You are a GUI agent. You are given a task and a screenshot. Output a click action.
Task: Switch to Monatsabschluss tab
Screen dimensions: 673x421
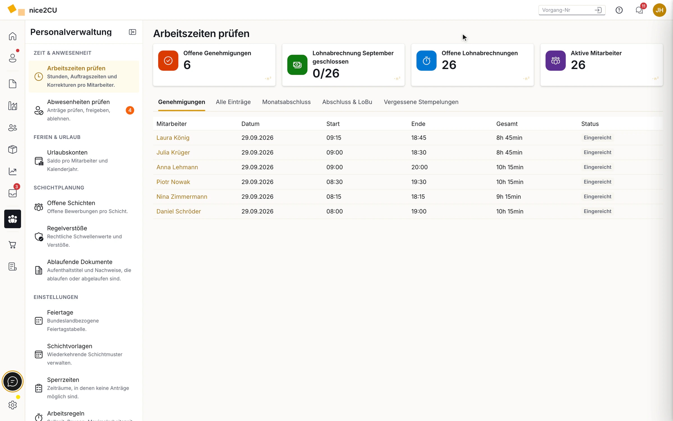(286, 102)
